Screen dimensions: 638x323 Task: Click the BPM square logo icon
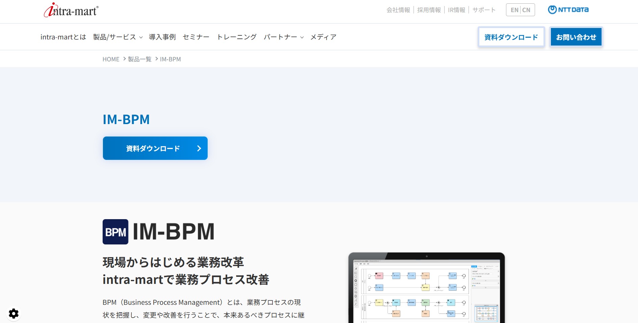pos(115,232)
